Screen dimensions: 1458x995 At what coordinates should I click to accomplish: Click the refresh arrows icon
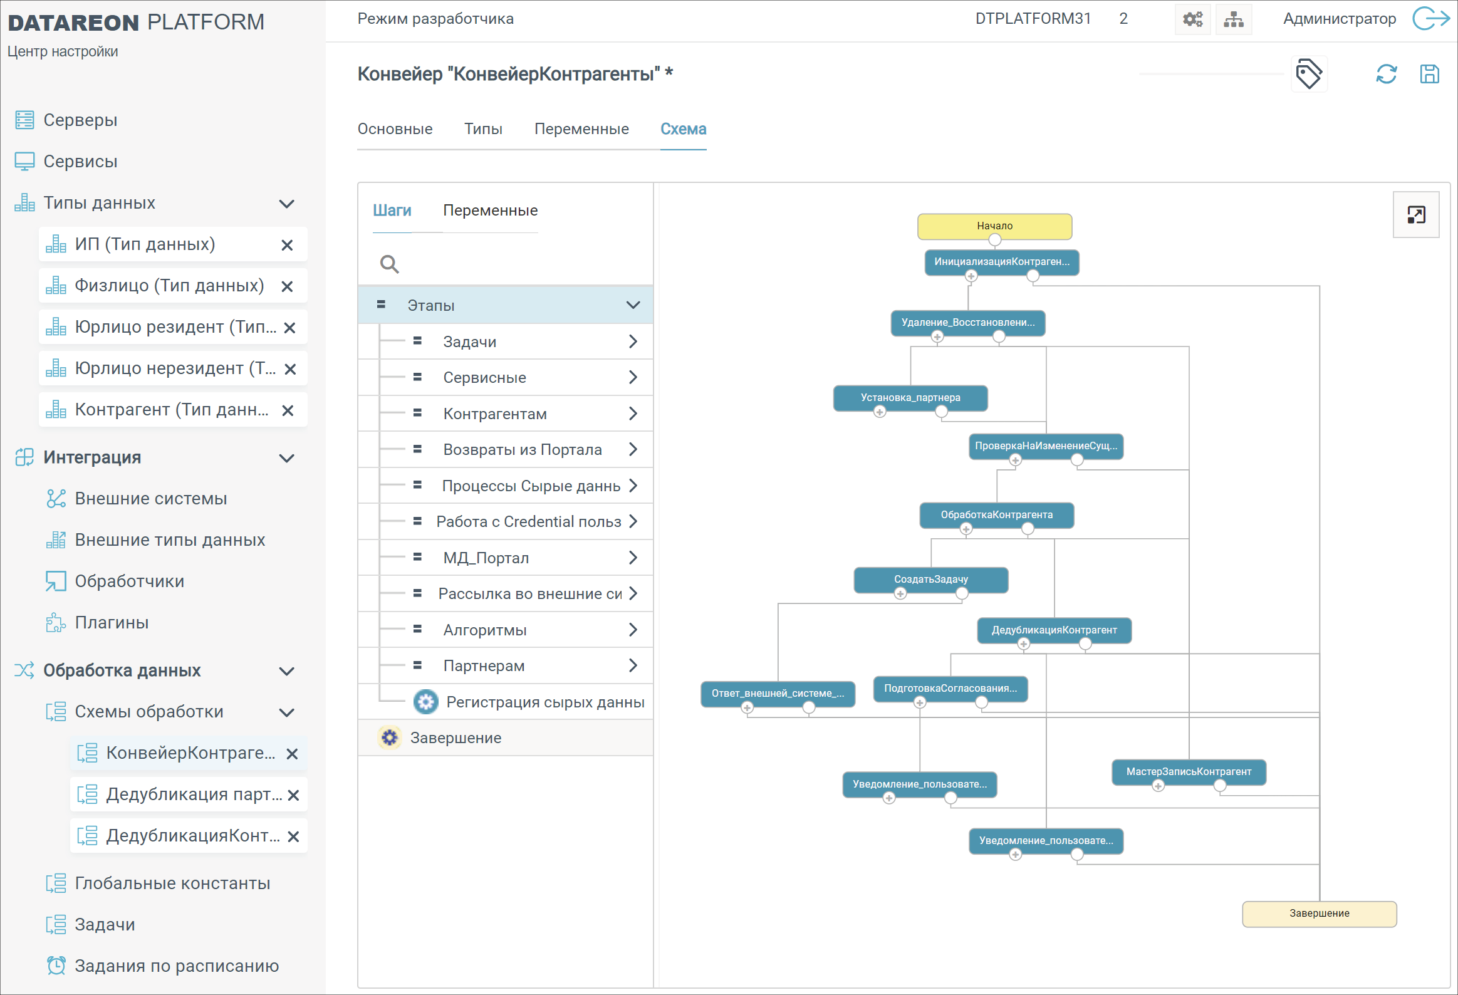coord(1386,74)
